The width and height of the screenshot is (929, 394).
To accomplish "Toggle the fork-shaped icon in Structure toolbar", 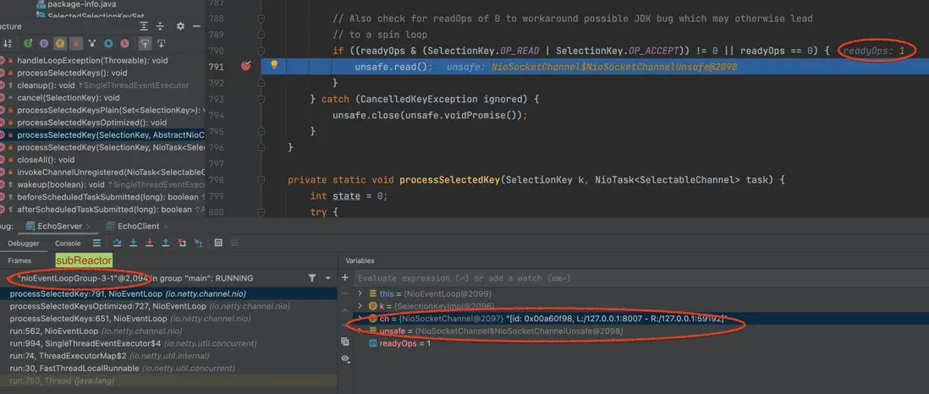I will point(92,43).
